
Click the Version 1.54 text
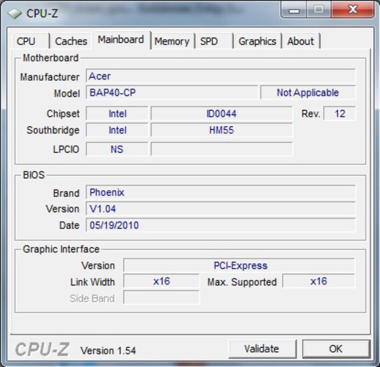click(108, 350)
